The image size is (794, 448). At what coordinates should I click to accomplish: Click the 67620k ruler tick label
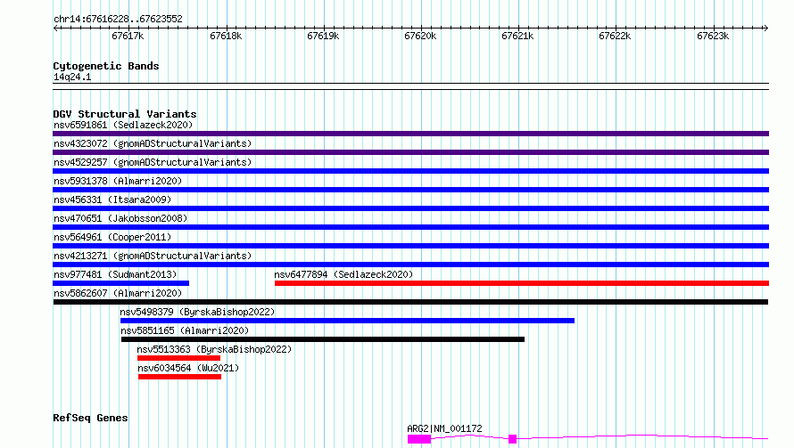[420, 36]
